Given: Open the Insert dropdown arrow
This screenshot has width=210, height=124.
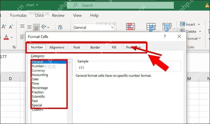Looking at the screenshot, I should coord(199,24).
